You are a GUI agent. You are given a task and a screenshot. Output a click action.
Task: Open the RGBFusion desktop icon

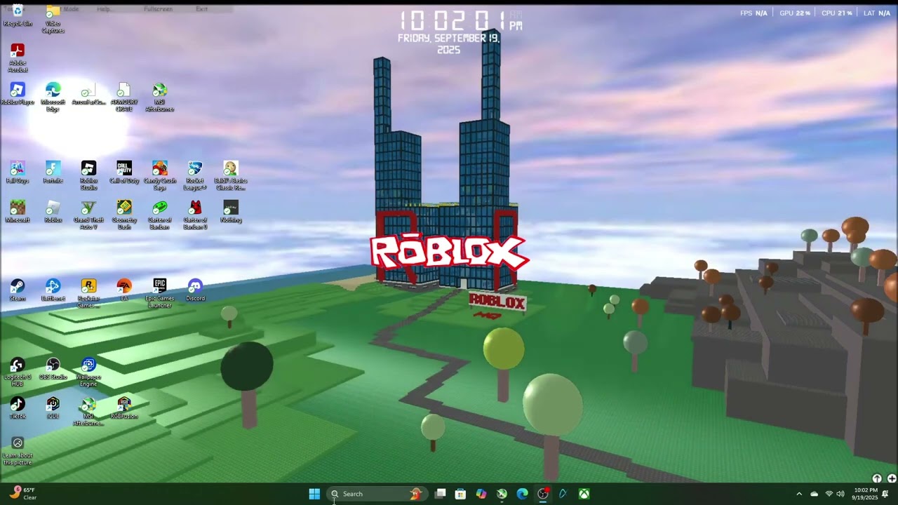[x=124, y=408]
